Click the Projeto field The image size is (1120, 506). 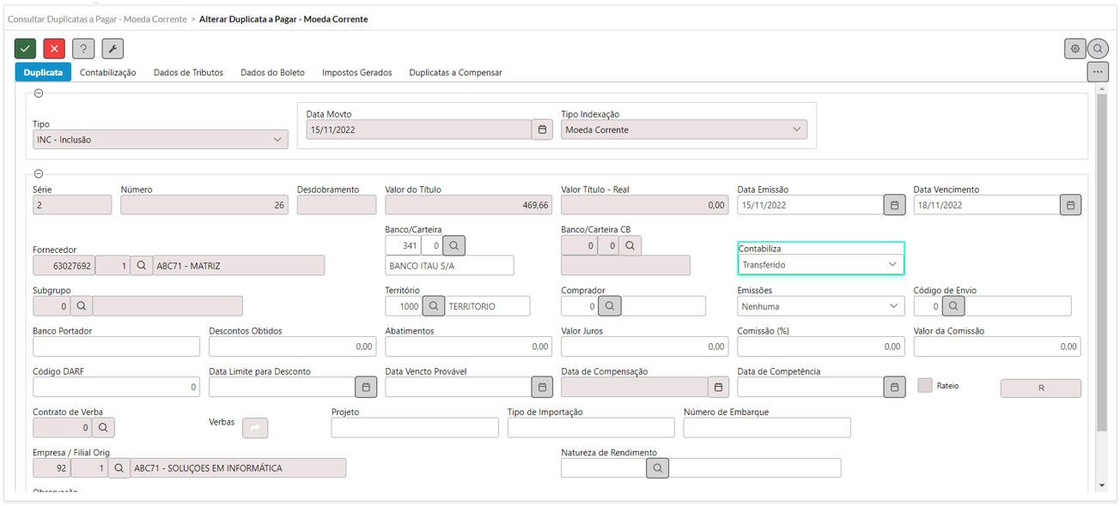pyautogui.click(x=415, y=427)
